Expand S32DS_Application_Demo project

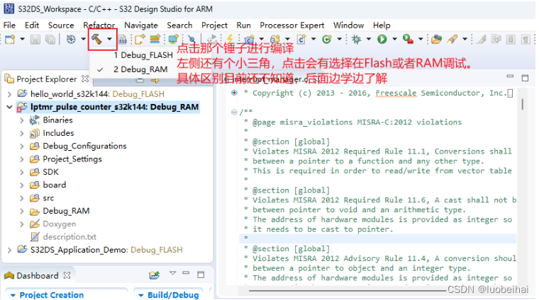pyautogui.click(x=10, y=250)
